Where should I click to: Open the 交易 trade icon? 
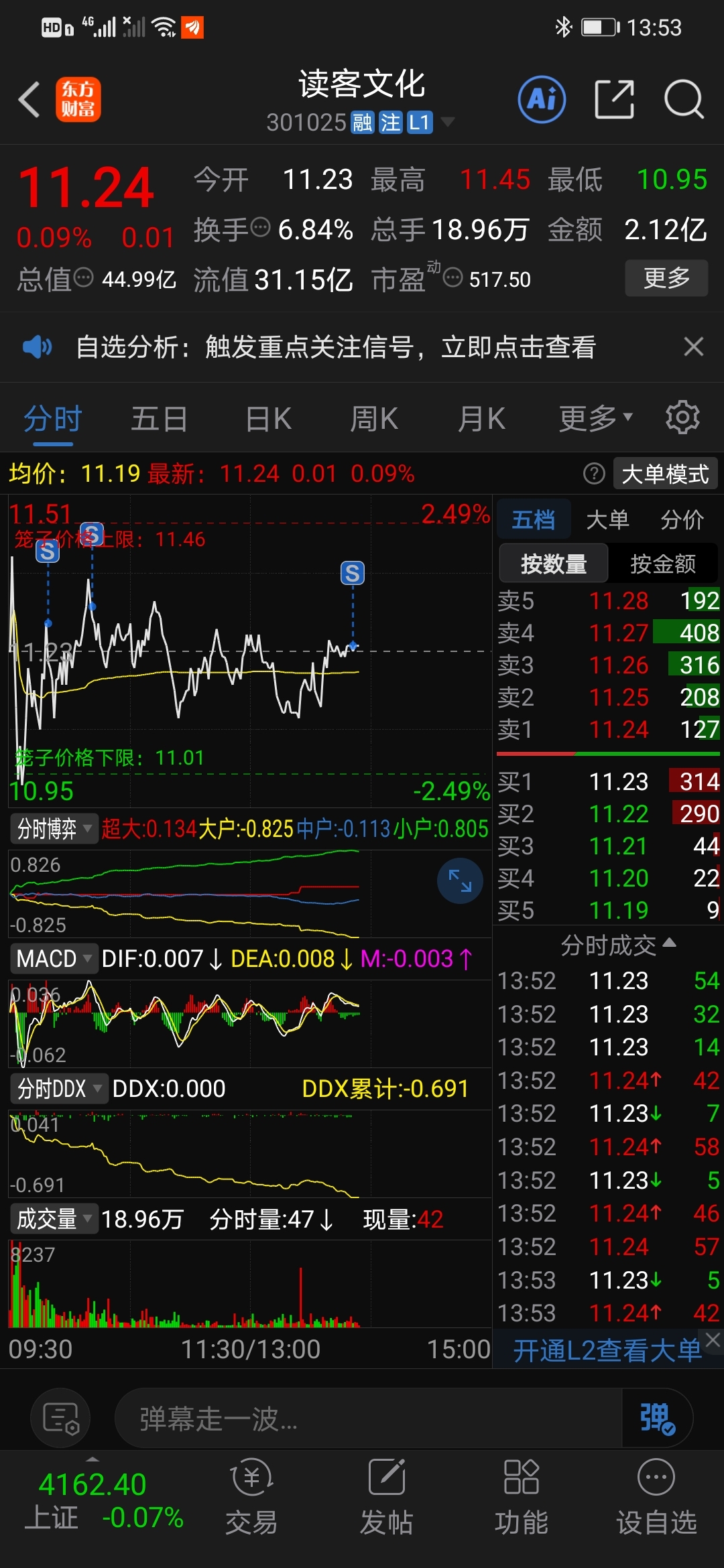point(251,1498)
